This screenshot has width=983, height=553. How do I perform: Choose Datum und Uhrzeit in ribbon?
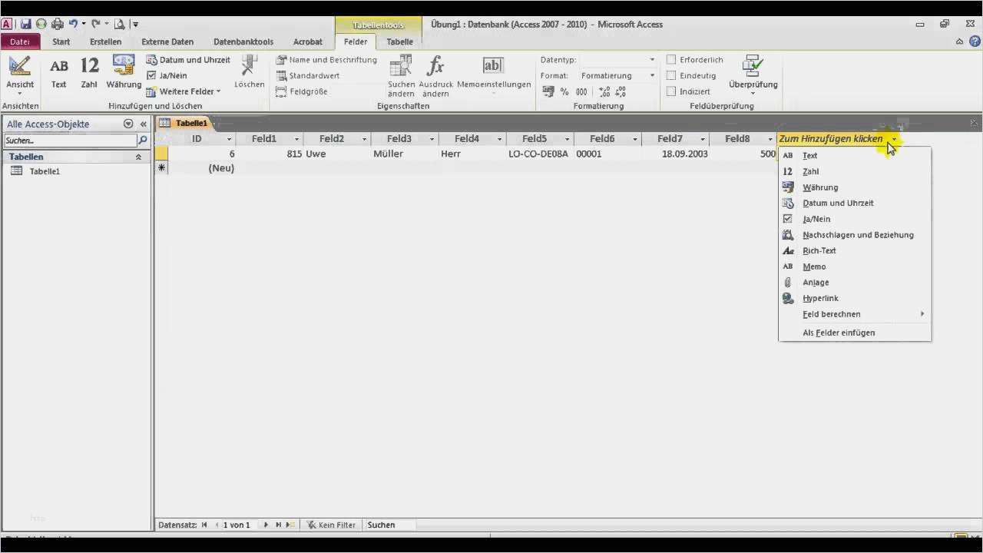pyautogui.click(x=188, y=60)
